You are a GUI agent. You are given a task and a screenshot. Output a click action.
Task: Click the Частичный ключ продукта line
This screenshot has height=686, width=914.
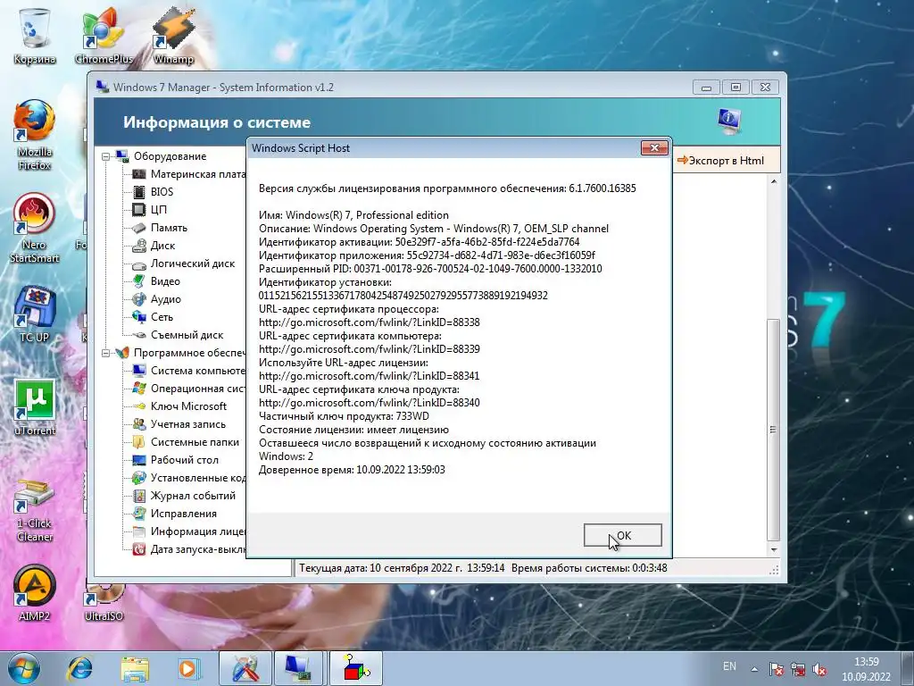(344, 416)
